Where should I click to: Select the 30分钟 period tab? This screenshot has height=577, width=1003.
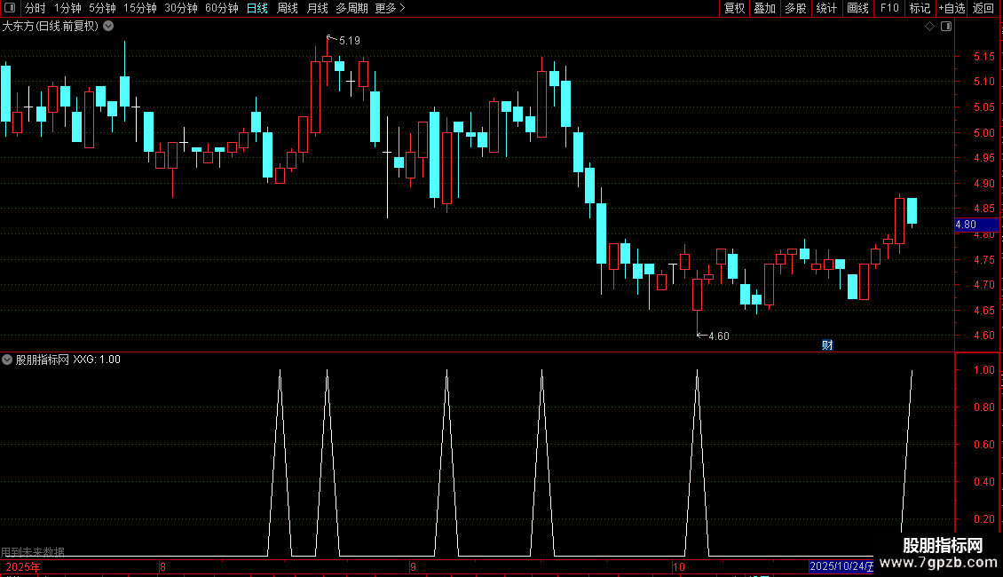pyautogui.click(x=180, y=8)
